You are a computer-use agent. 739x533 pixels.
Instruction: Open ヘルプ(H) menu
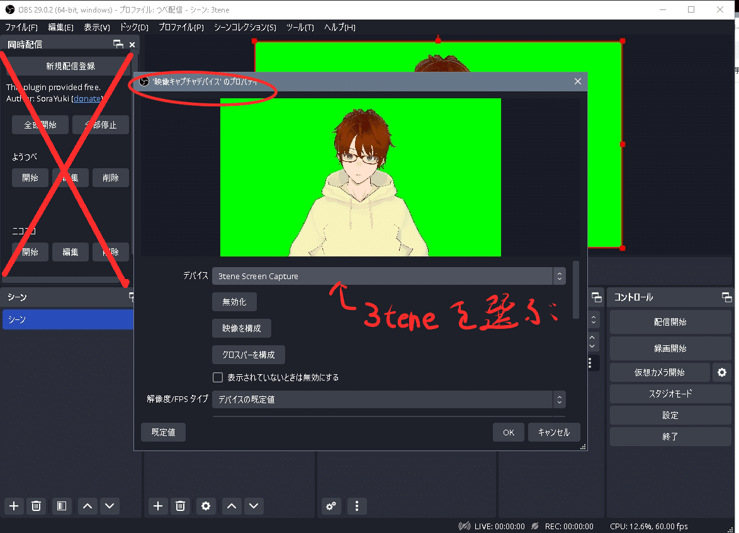[x=340, y=27]
